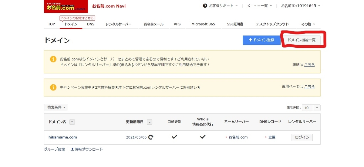364x167 pixels.
Task: Open the レンタルサーバー tab
Action: (119, 24)
